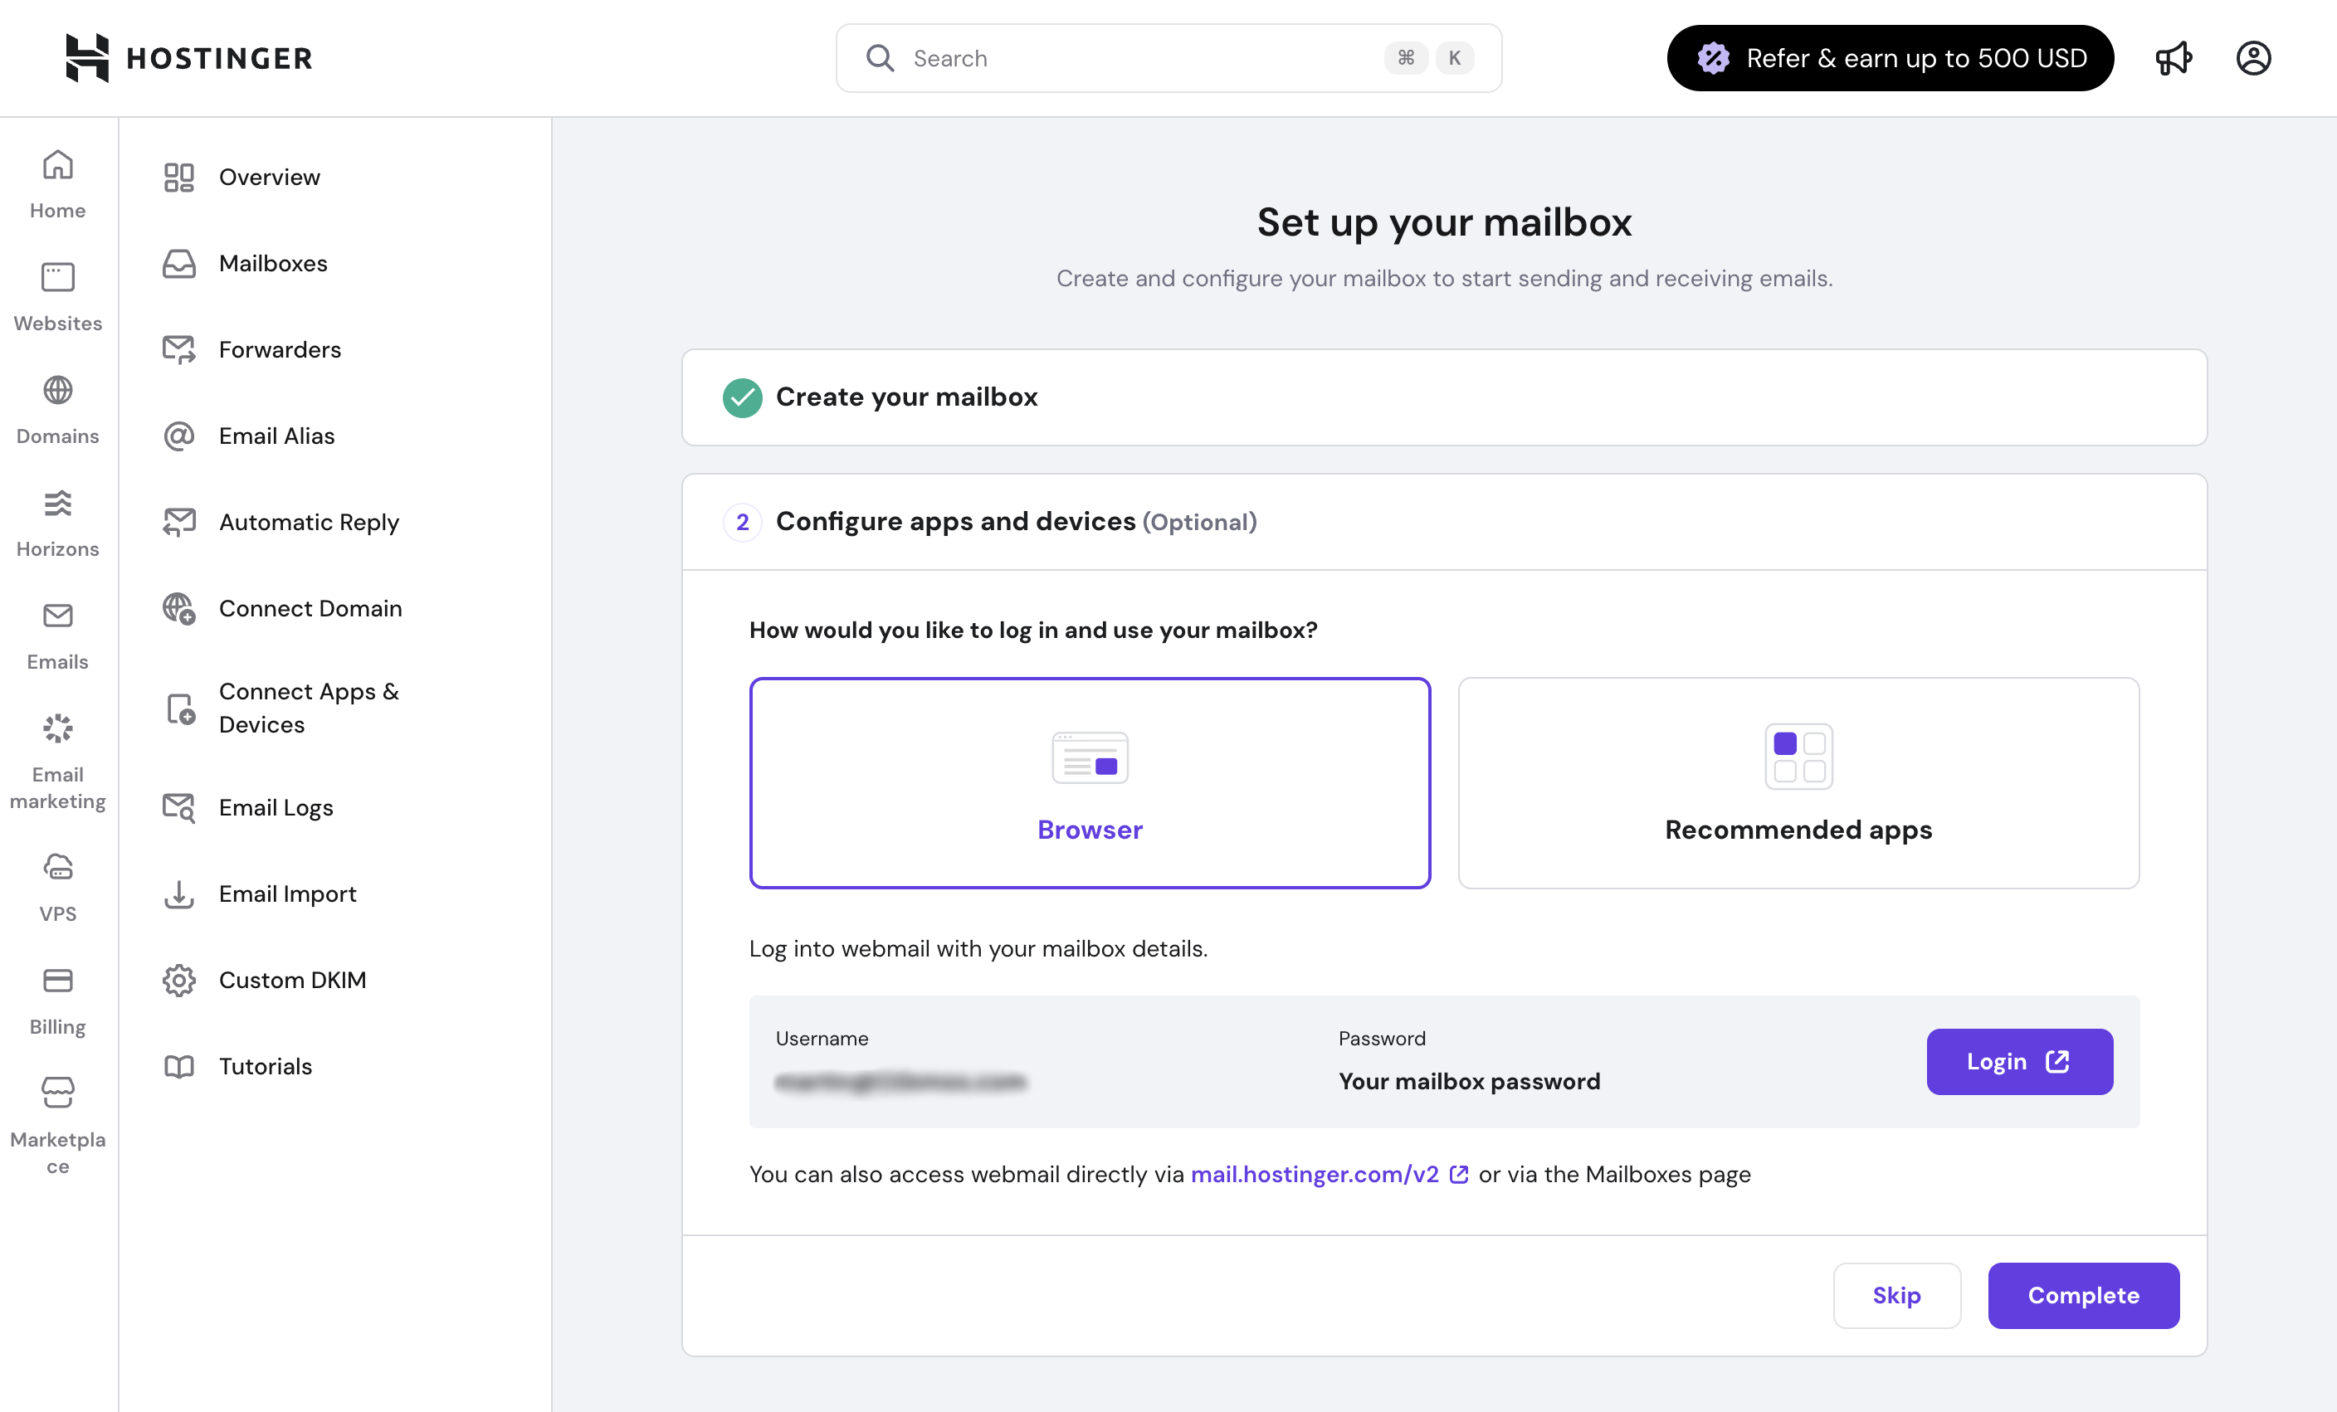Screen dimensions: 2337x1412
Task: Focus the Search input field
Action: pyautogui.click(x=1138, y=59)
